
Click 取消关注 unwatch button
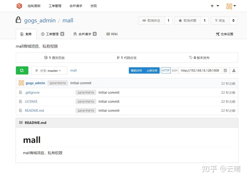click(x=152, y=20)
